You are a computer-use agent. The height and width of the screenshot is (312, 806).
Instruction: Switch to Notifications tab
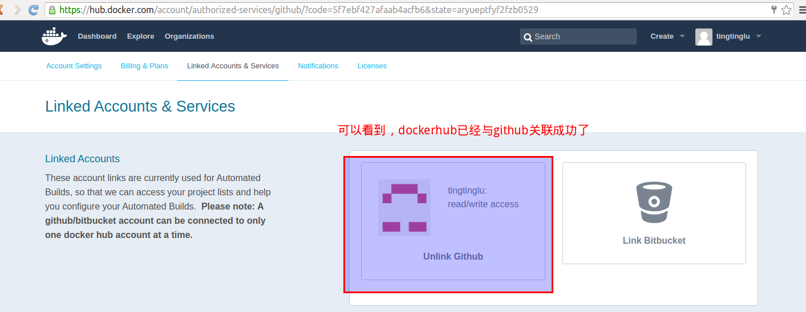[318, 66]
